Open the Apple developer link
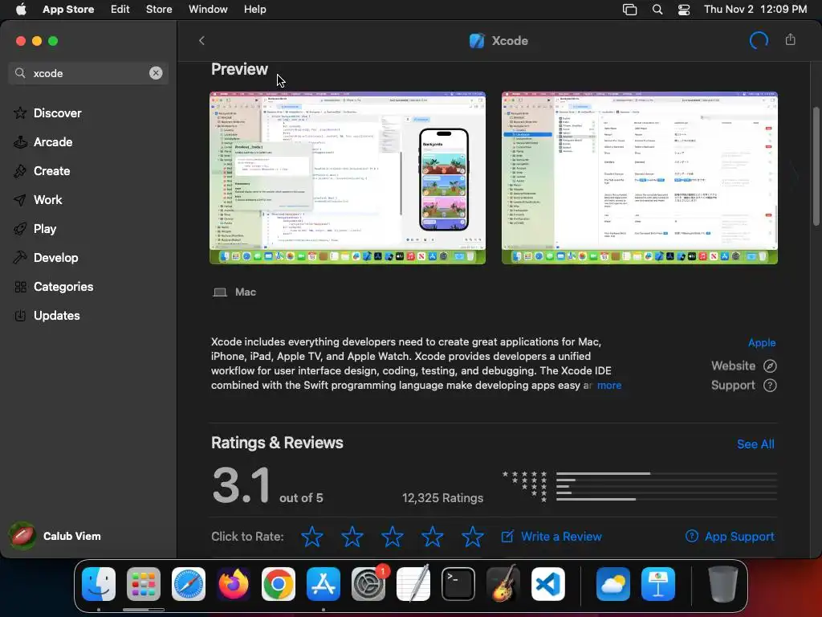 (762, 342)
